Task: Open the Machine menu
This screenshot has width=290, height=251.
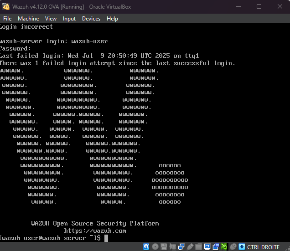Action: (28, 19)
